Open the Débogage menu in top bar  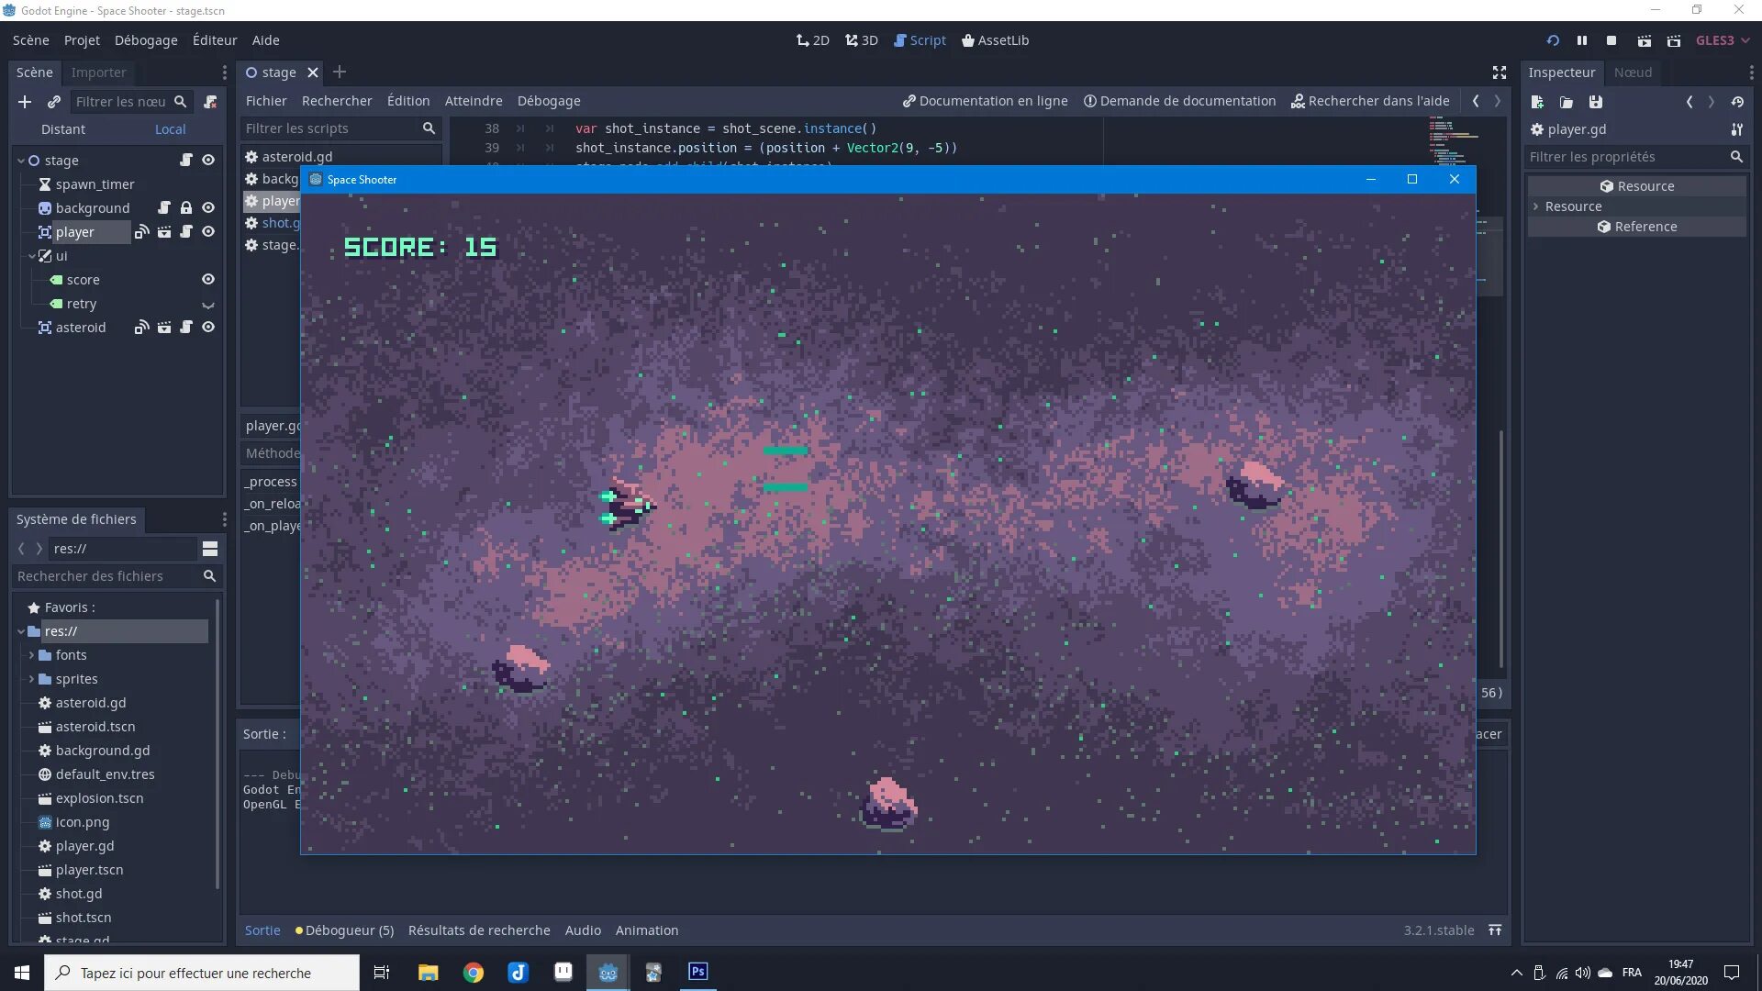pos(146,40)
